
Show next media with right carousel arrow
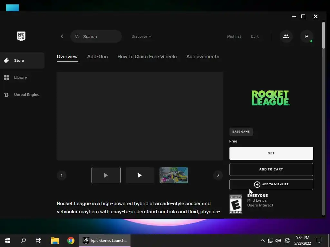point(218,175)
